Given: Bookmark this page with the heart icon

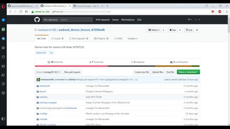Looking at the screenshot, I should (x=213, y=12).
